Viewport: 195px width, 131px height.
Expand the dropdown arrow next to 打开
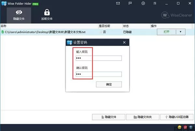pos(181,32)
